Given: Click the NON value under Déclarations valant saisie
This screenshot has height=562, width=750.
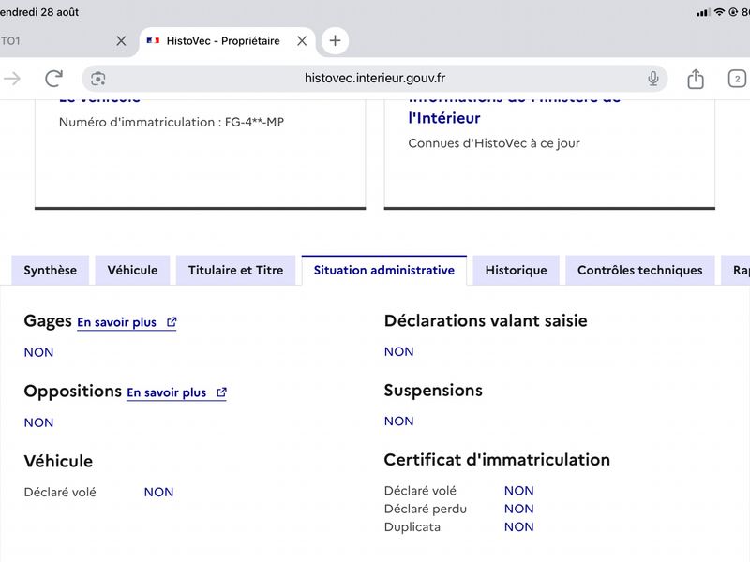Looking at the screenshot, I should (x=399, y=352).
